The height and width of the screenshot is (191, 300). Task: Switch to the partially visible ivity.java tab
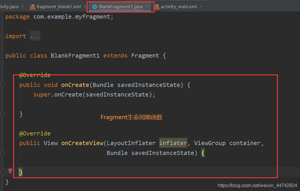pyautogui.click(x=9, y=7)
